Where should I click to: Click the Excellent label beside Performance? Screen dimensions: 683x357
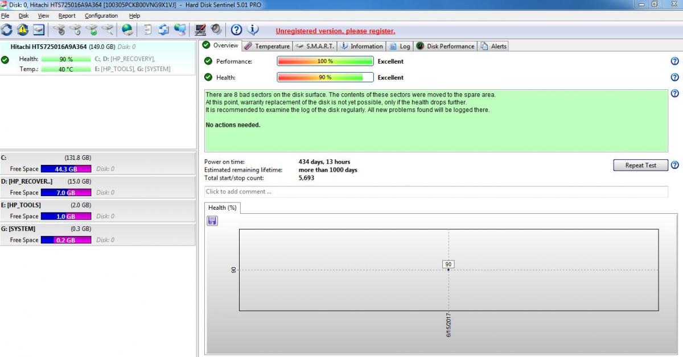(390, 61)
